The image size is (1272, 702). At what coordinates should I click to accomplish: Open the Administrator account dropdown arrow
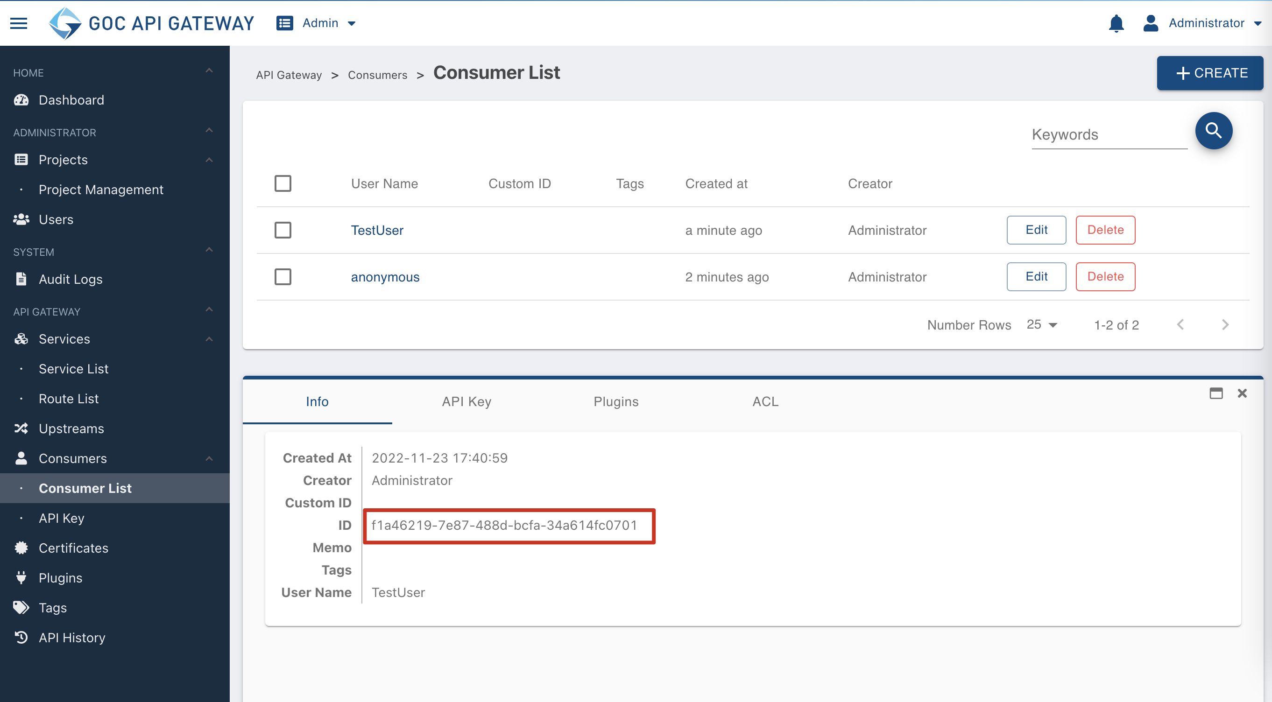(x=1257, y=24)
